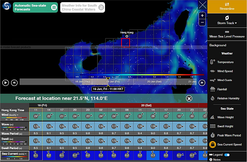Click sea current 0.1 at Friday 11
247x162 pixels.
36,155
